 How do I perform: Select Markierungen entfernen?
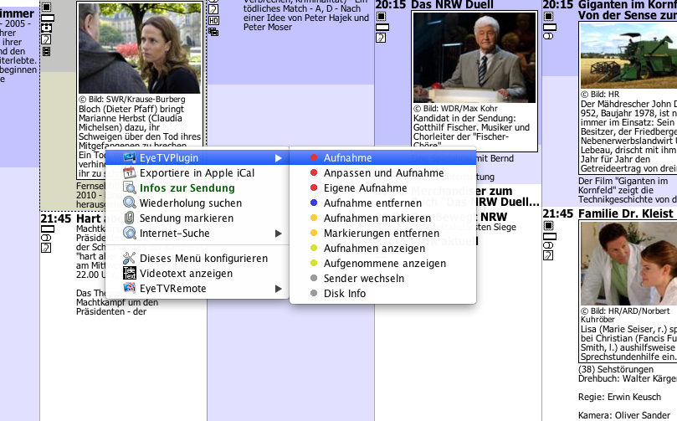pyautogui.click(x=382, y=234)
